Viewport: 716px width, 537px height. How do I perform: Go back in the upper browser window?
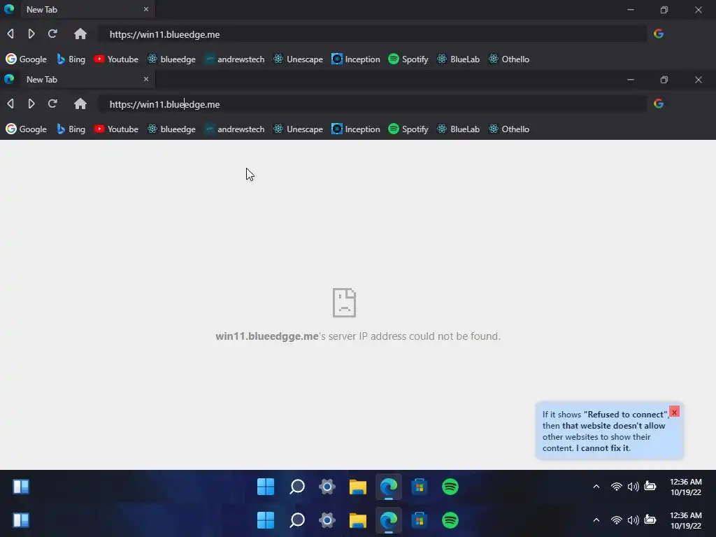coord(10,34)
